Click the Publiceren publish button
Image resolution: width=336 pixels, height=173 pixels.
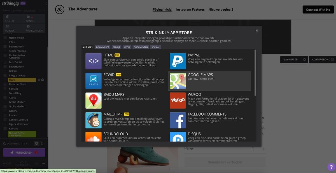pyautogui.click(x=24, y=153)
